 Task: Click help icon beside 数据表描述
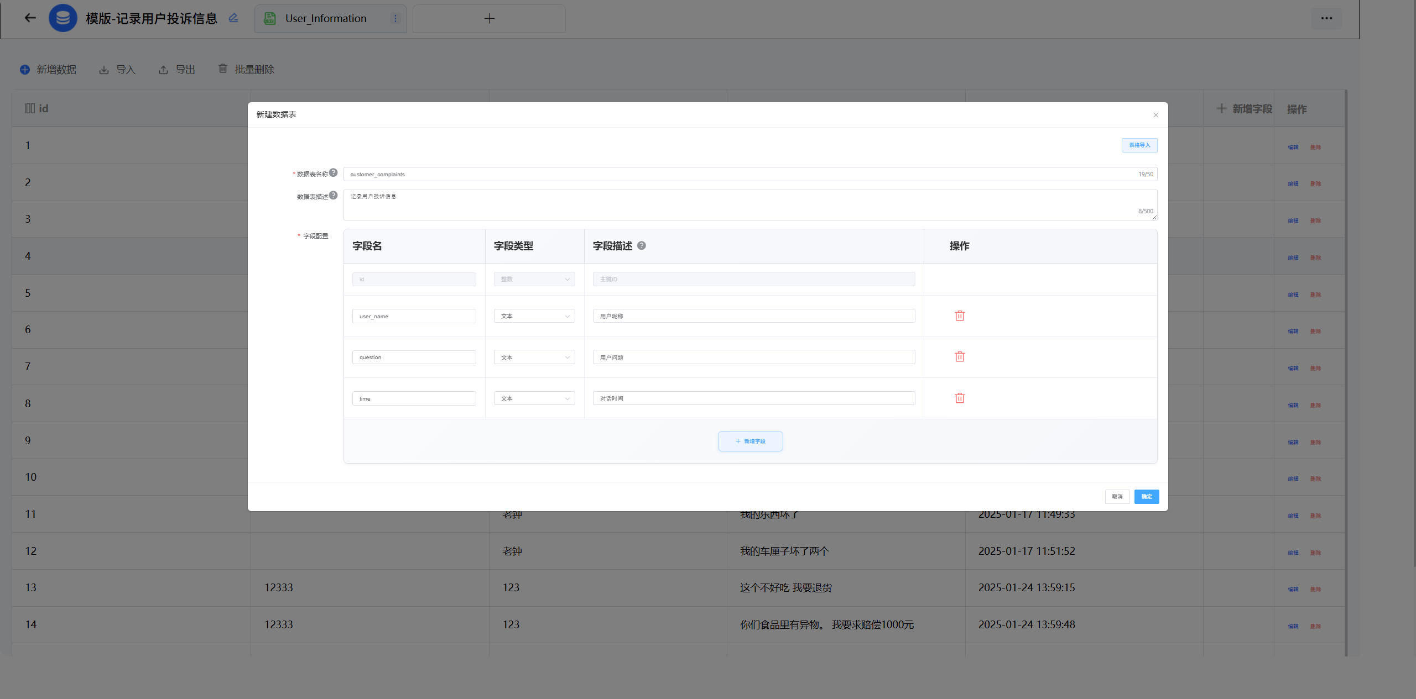tap(334, 195)
